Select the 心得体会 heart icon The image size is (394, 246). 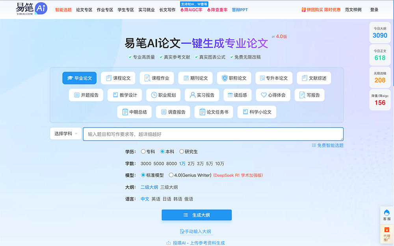pos(264,95)
